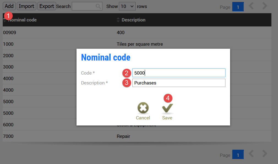
Task: Select the nominal code 1000 cell
Action: click(8, 44)
